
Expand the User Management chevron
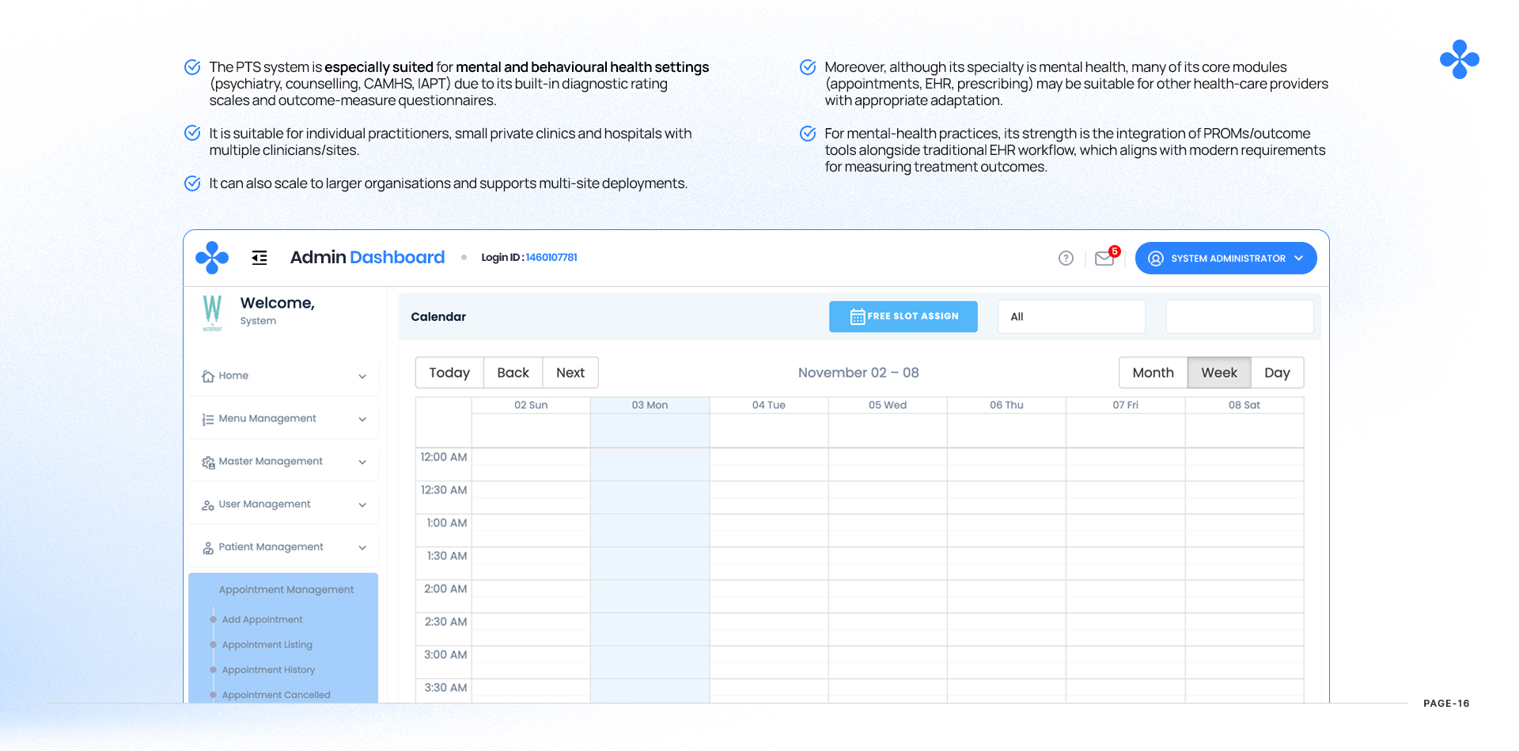tap(362, 504)
